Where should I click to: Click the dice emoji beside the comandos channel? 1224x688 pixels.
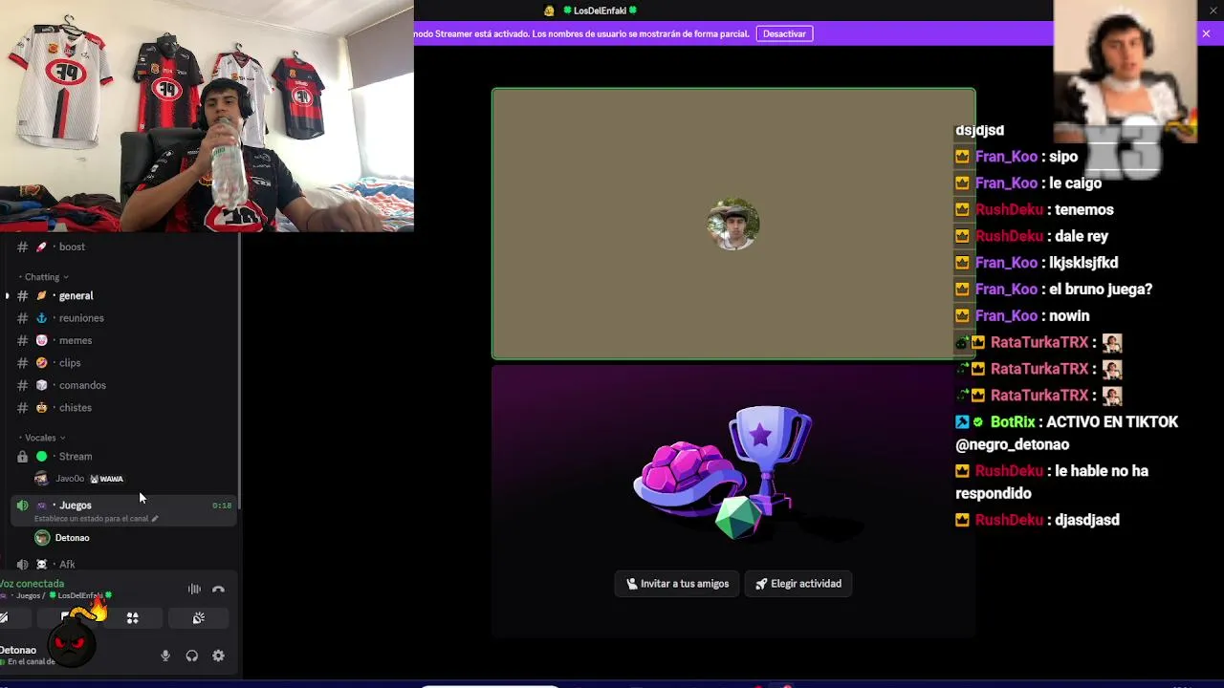point(41,385)
